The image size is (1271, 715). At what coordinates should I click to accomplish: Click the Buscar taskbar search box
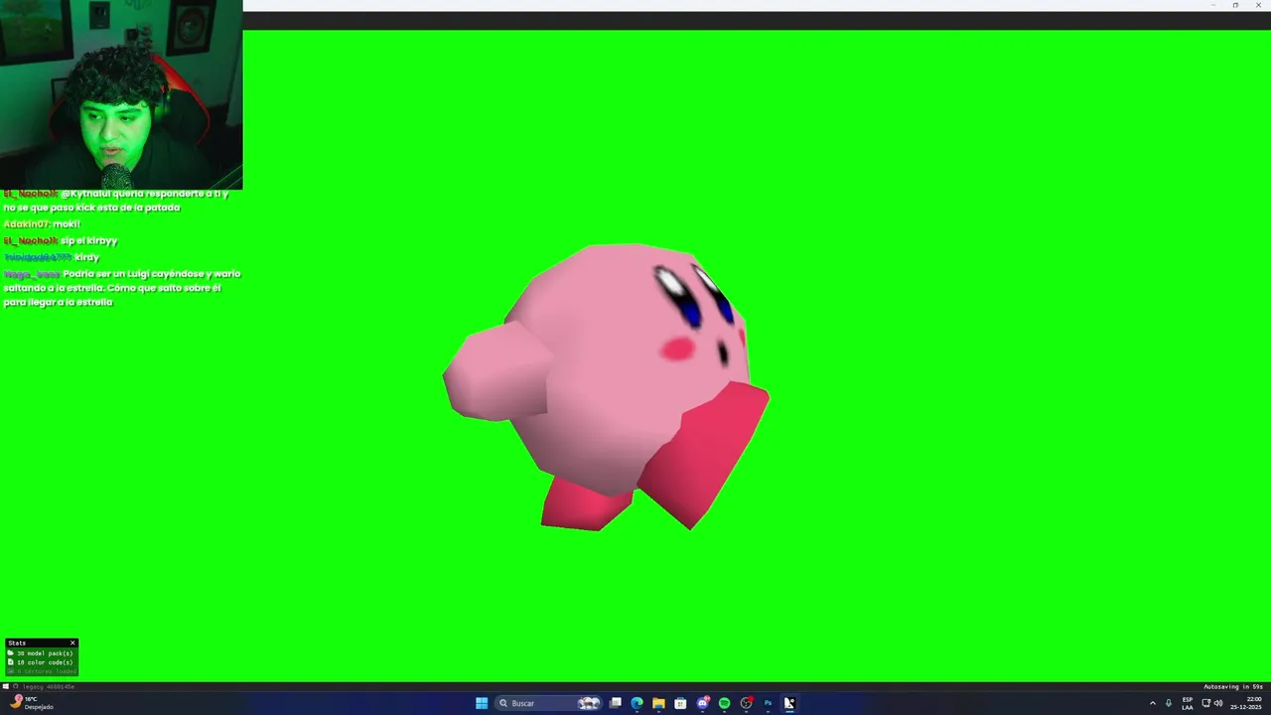pyautogui.click(x=550, y=703)
